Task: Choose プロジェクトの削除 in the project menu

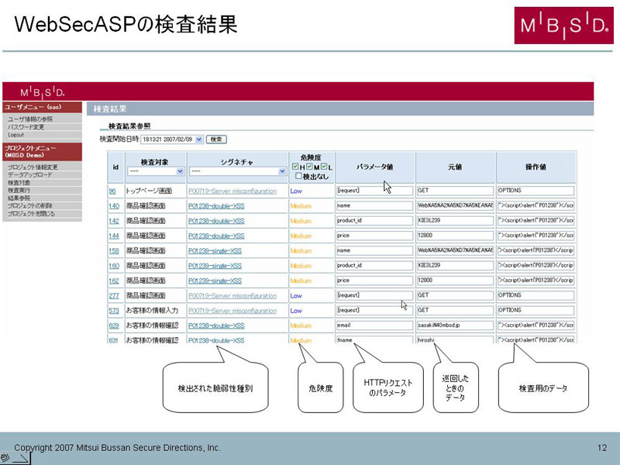Action: [29, 205]
